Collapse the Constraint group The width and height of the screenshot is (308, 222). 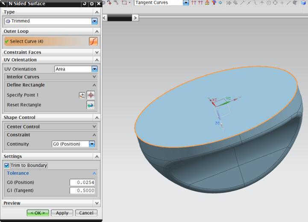point(94,135)
